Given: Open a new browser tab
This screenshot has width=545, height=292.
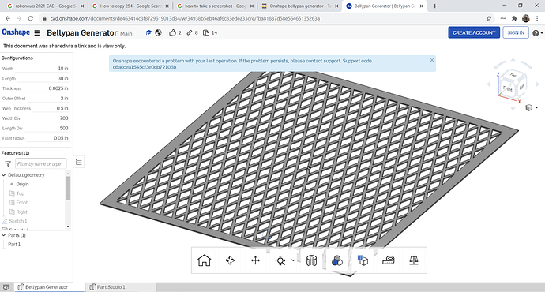Looking at the screenshot, I should 435,6.
